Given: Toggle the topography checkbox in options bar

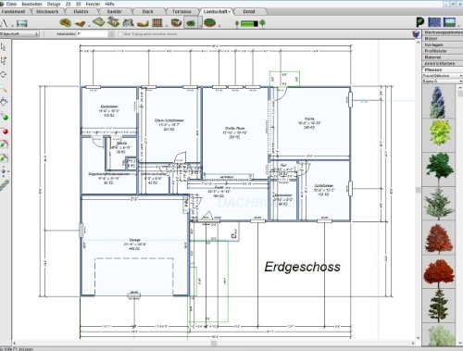Looking at the screenshot, I should [x=120, y=34].
